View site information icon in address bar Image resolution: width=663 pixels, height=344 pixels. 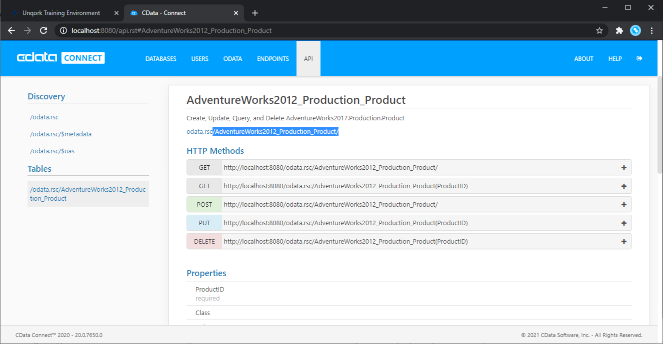(63, 30)
